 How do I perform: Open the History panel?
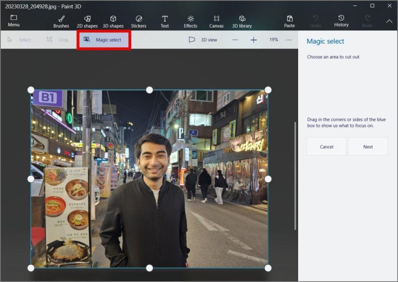[341, 21]
